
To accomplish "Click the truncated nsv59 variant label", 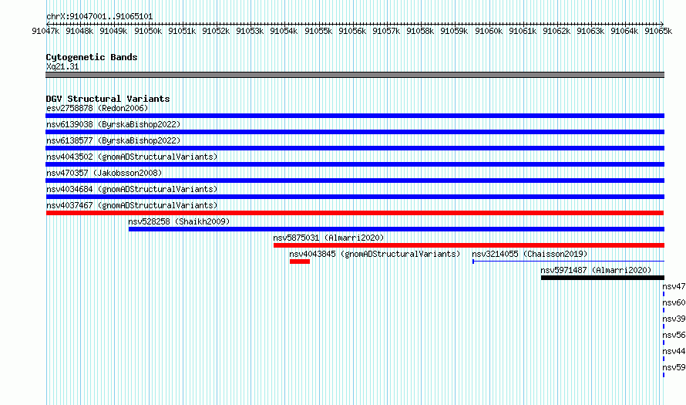I will tap(674, 367).
